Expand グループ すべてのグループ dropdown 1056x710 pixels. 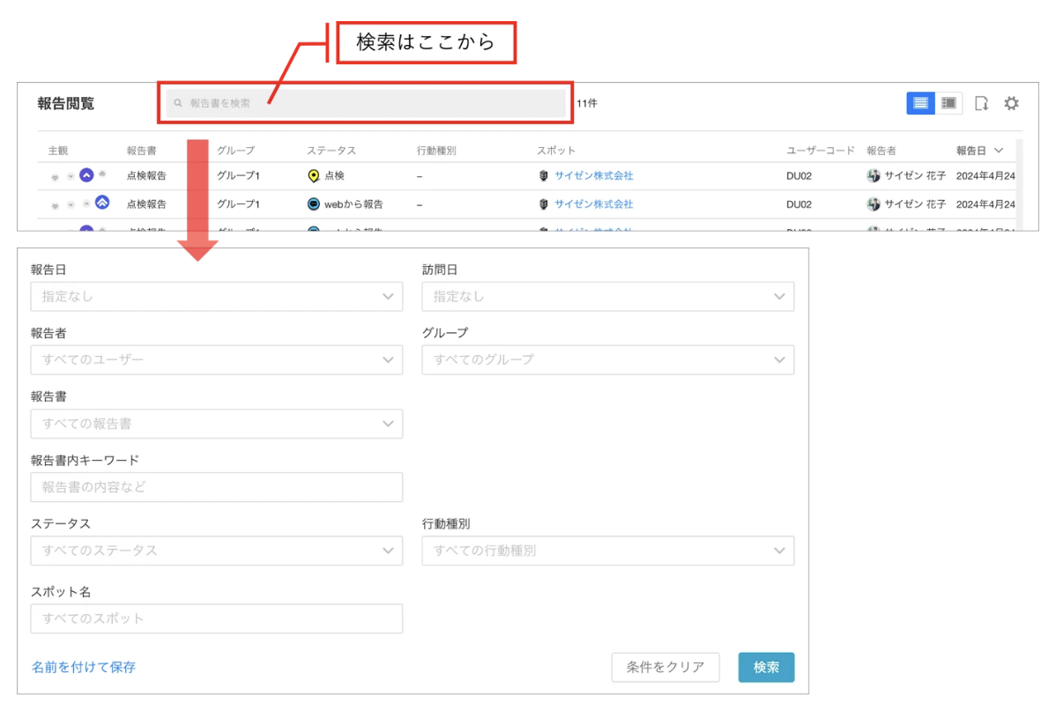(607, 360)
